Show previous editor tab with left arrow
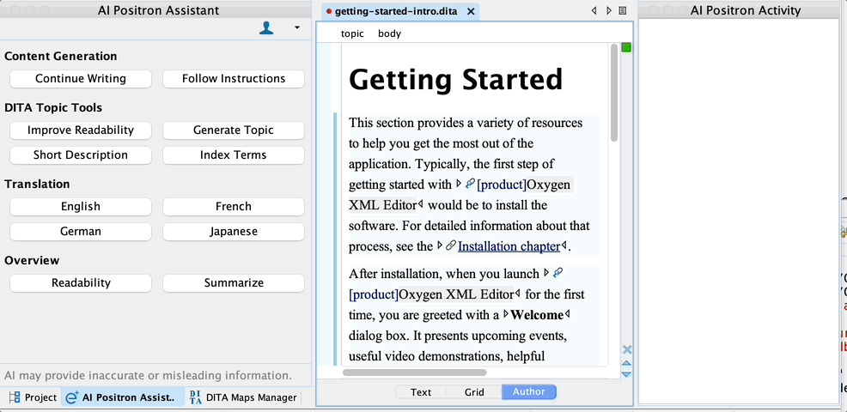Image resolution: width=847 pixels, height=412 pixels. [x=594, y=11]
